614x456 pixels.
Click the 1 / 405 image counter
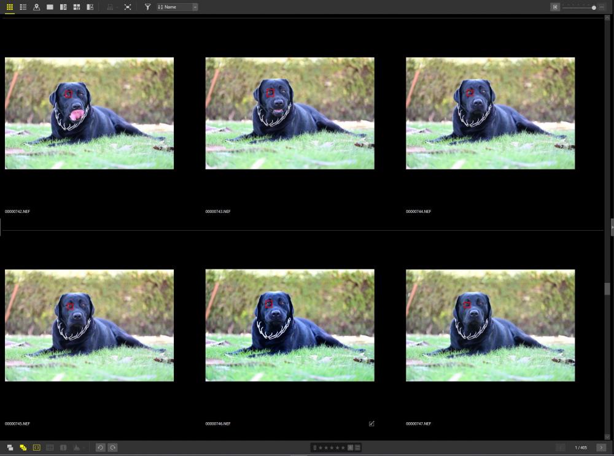[581, 447]
